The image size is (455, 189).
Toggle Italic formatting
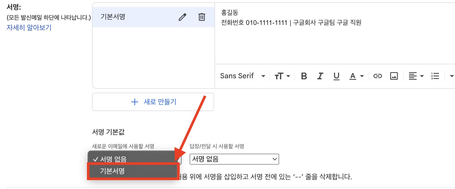click(320, 76)
